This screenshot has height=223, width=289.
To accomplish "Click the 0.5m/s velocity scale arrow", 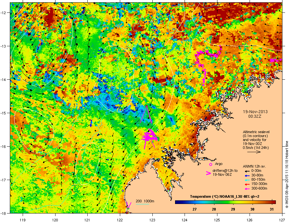I will point(254,152).
